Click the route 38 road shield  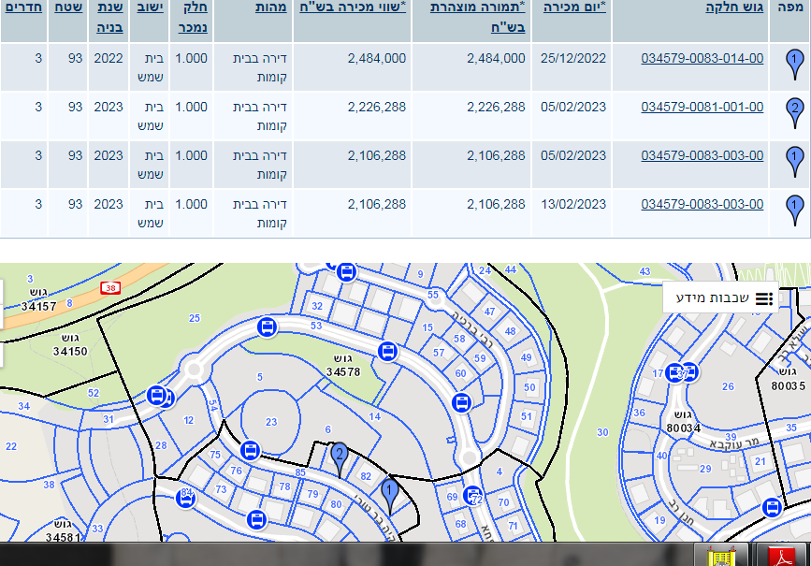(x=110, y=287)
